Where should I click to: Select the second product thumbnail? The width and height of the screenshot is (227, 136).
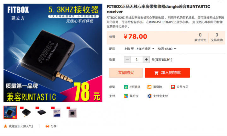pos(26,112)
